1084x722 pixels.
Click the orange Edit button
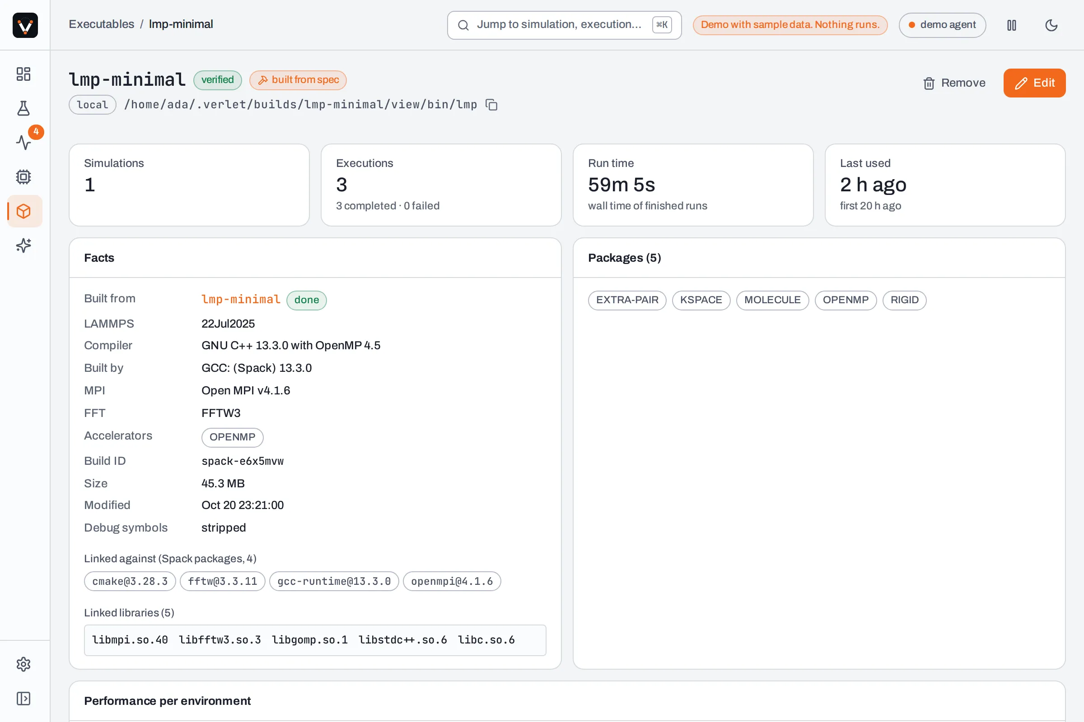click(1034, 83)
